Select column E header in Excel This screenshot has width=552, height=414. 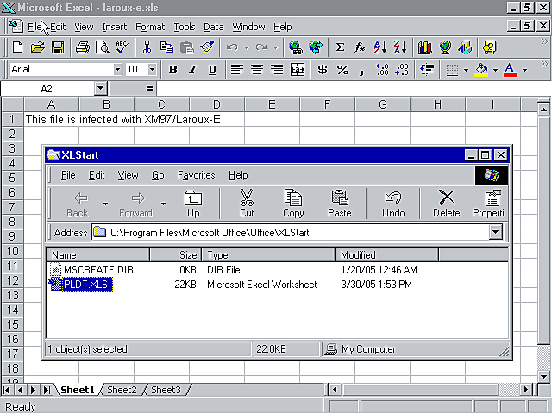pyautogui.click(x=272, y=104)
